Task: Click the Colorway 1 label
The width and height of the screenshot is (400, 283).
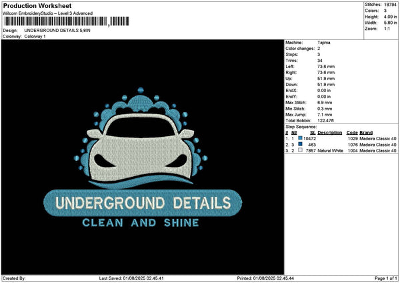Action: [35, 37]
